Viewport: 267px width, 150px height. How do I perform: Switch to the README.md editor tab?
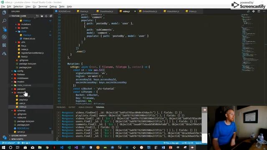(64, 11)
